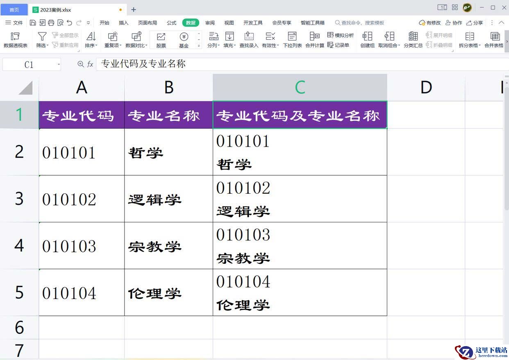509x360 pixels.
Task: Expand the 数据对比 dropdown arrow
Action: tap(146, 46)
